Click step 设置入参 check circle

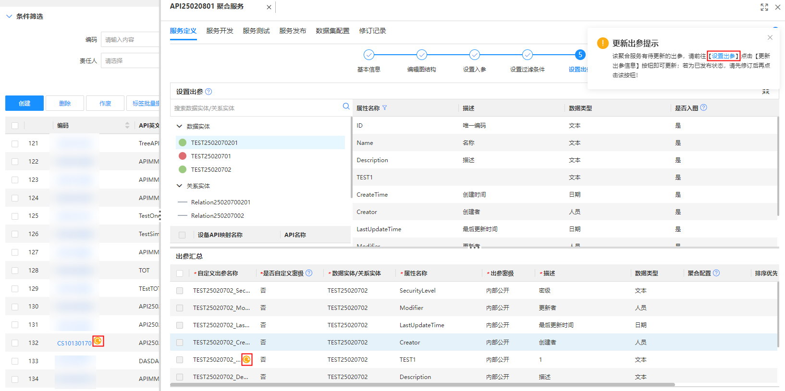point(475,55)
